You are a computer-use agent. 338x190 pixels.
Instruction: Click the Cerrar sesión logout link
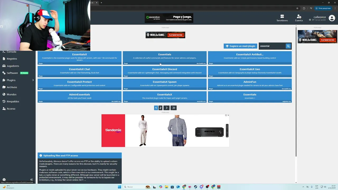click(319, 20)
